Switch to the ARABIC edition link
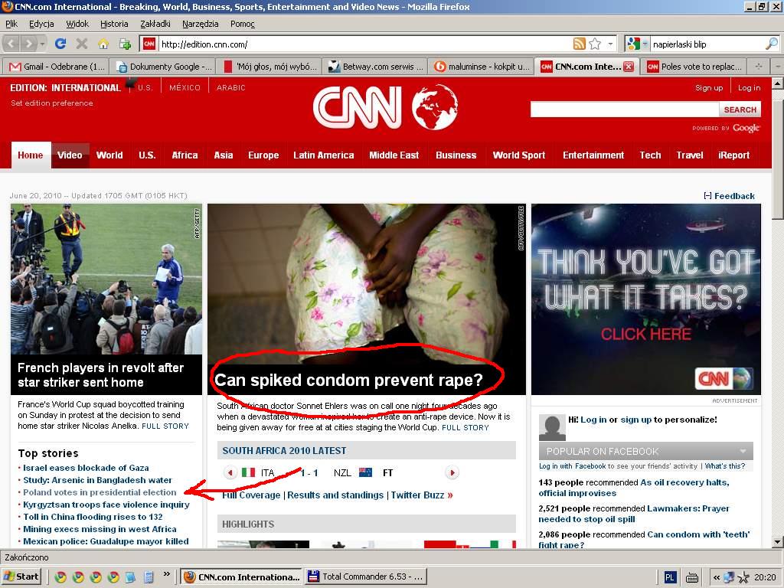The height and width of the screenshot is (588, 784). coord(231,87)
